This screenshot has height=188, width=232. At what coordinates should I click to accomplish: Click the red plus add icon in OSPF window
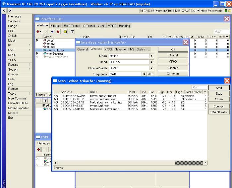click(39, 149)
